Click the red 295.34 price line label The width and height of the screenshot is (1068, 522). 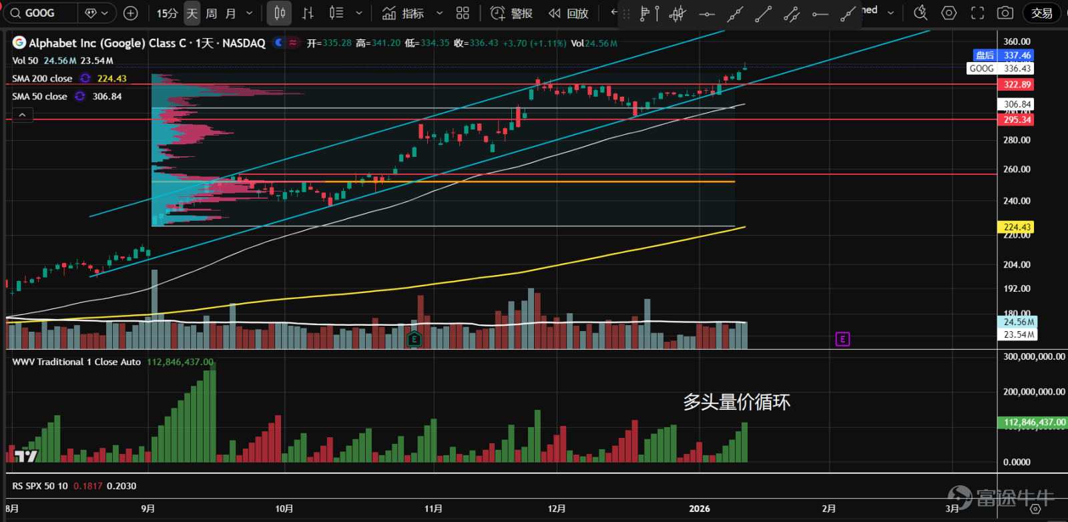pos(1017,119)
